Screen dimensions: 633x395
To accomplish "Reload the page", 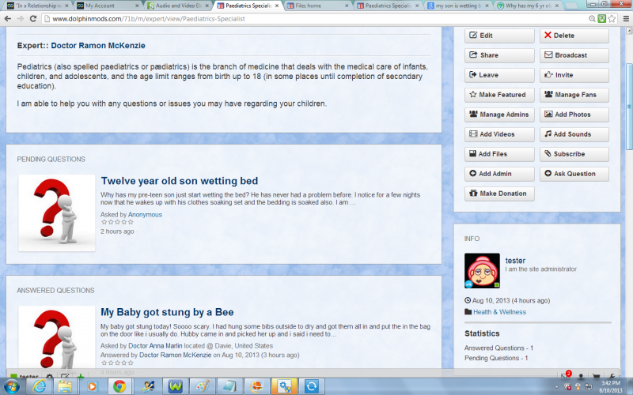I will (x=33, y=18).
